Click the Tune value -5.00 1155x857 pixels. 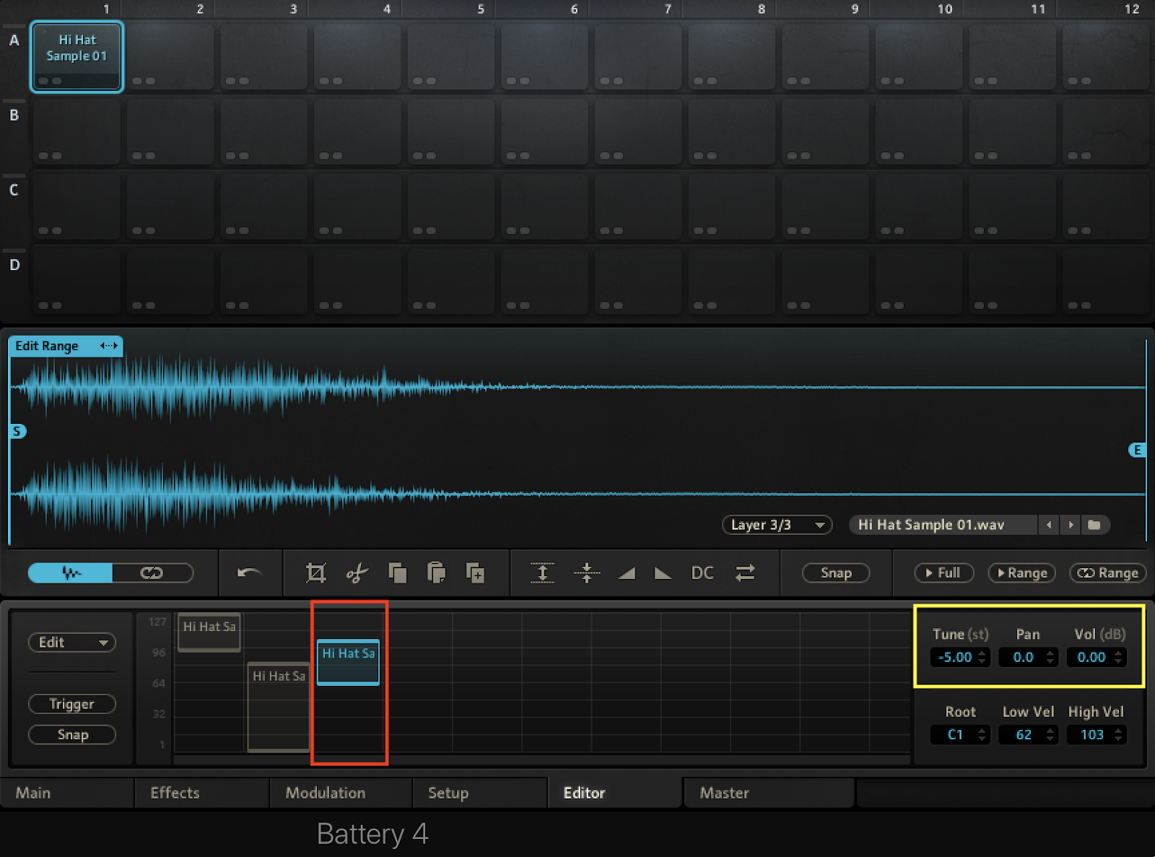pos(954,657)
